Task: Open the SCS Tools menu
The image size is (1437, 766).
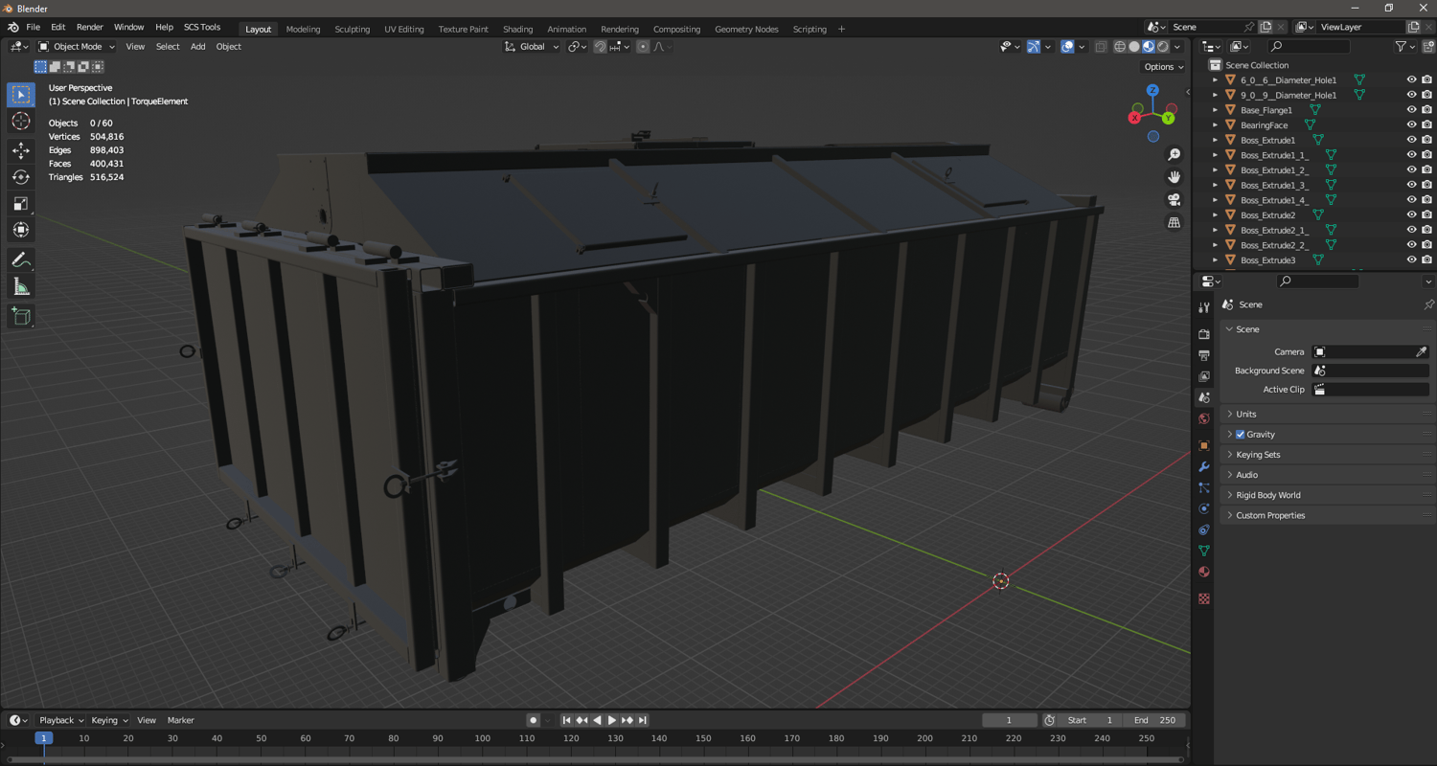Action: click(x=201, y=28)
